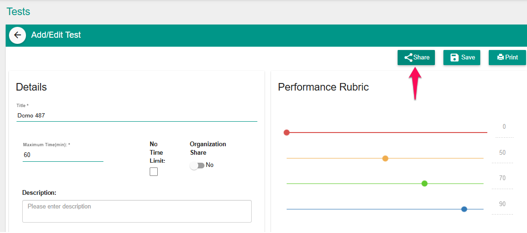Focus the Maximum Time field showing 60

63,155
